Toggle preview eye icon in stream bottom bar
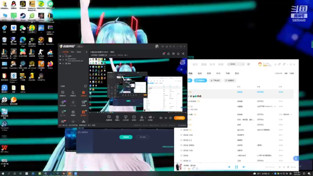This screenshot has width=313, height=176. [x=165, y=118]
